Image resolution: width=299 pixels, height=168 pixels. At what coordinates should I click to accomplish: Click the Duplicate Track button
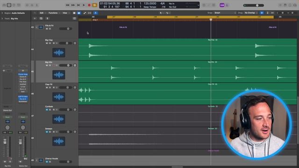pyautogui.click(x=41, y=19)
